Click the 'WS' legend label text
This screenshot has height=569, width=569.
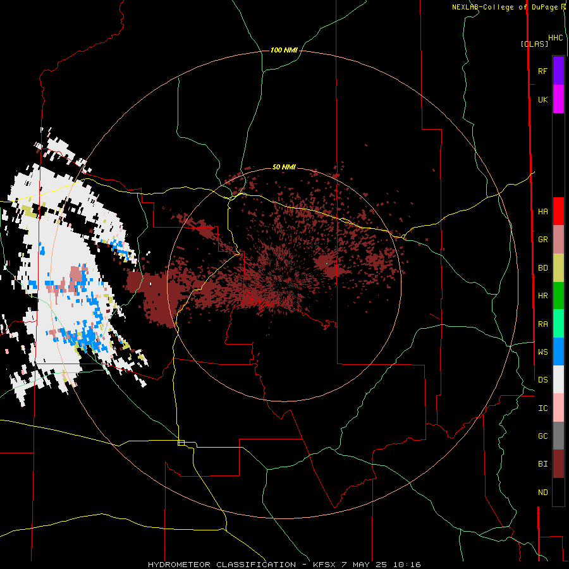[x=542, y=352]
